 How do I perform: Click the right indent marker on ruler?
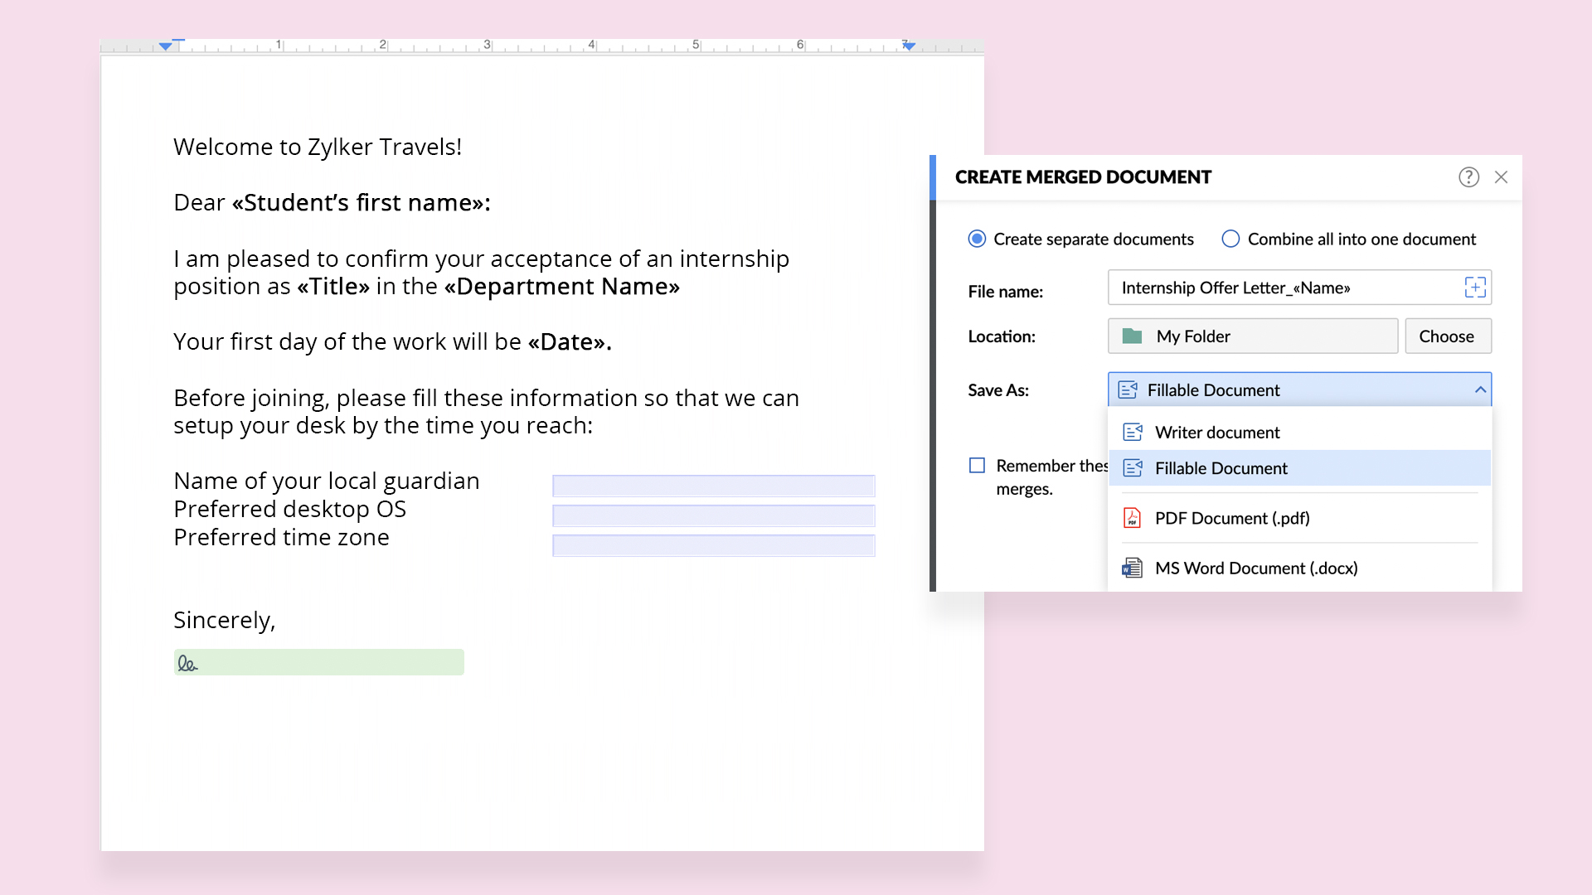pos(909,46)
